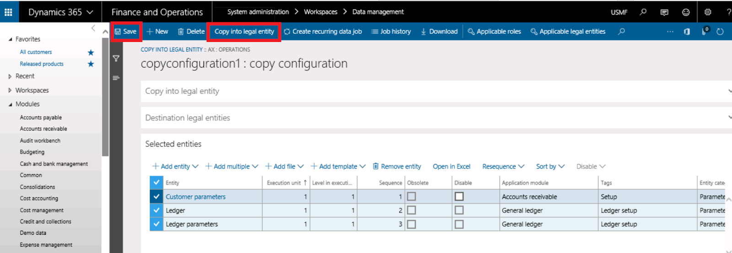This screenshot has width=732, height=253.
Task: Click the Copy into legal entity button
Action: pyautogui.click(x=244, y=31)
